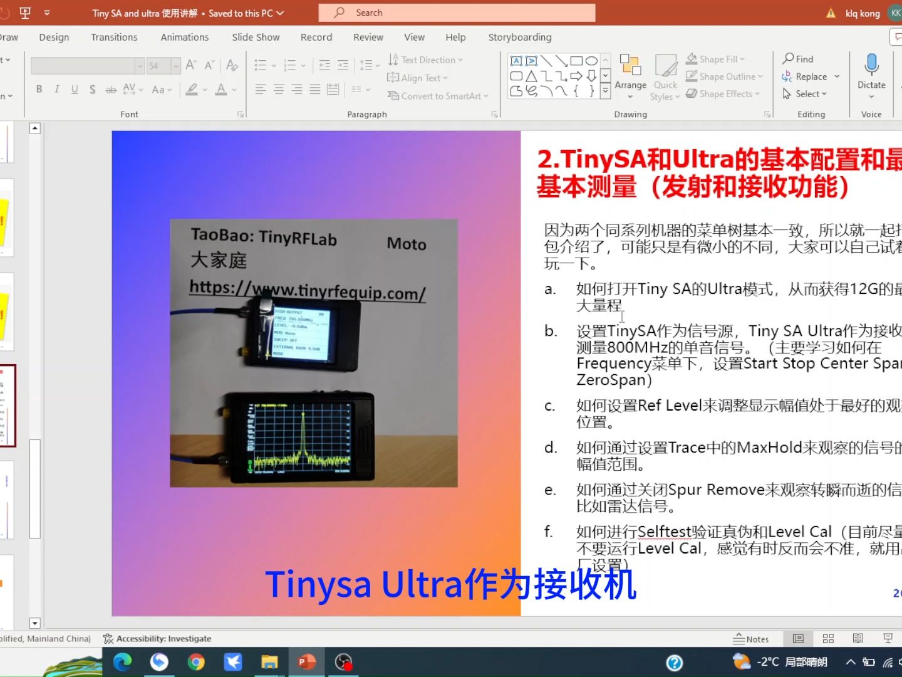
Task: Align text right
Action: [x=297, y=90]
